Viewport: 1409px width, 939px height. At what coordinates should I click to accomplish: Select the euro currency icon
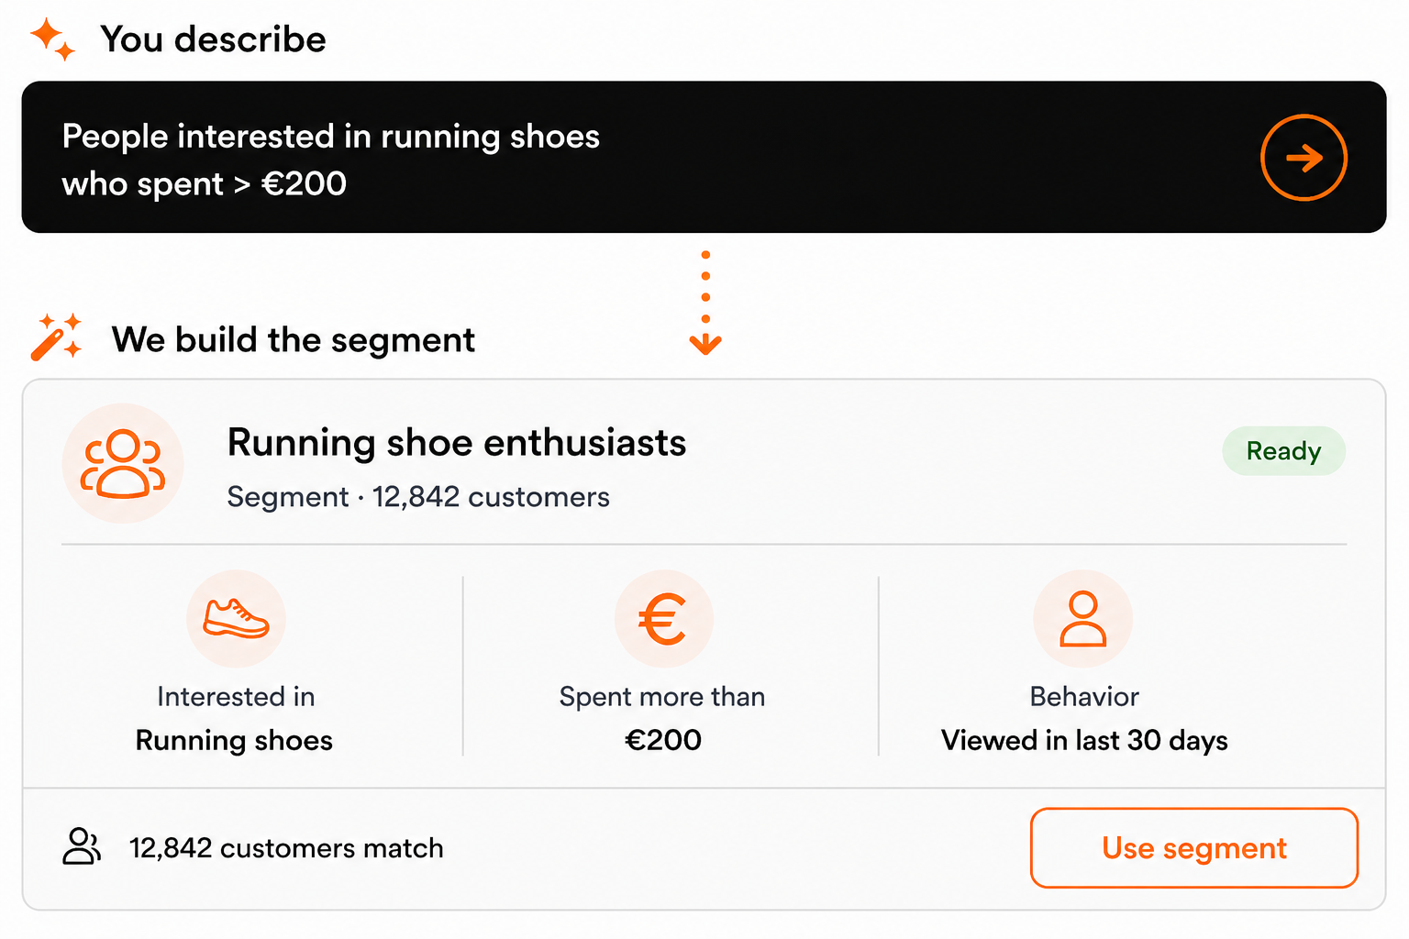[663, 619]
